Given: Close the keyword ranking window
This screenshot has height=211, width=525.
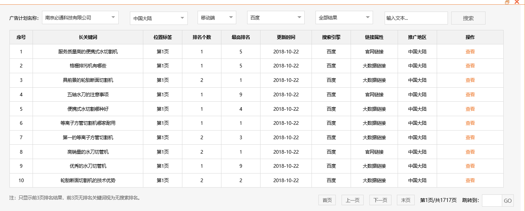Looking at the screenshot, I should 517,2.
